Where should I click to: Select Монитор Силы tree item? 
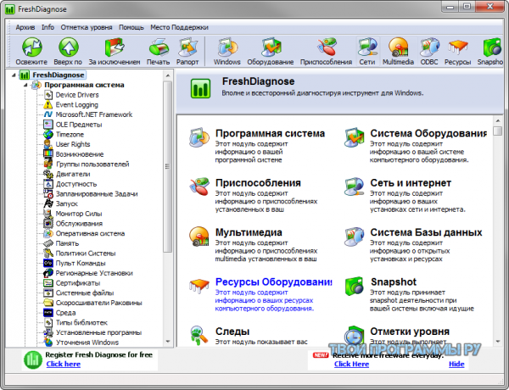79,214
